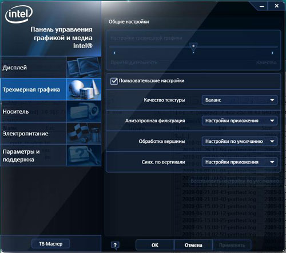
Task: Click the Применить button
Action: pyautogui.click(x=232, y=245)
